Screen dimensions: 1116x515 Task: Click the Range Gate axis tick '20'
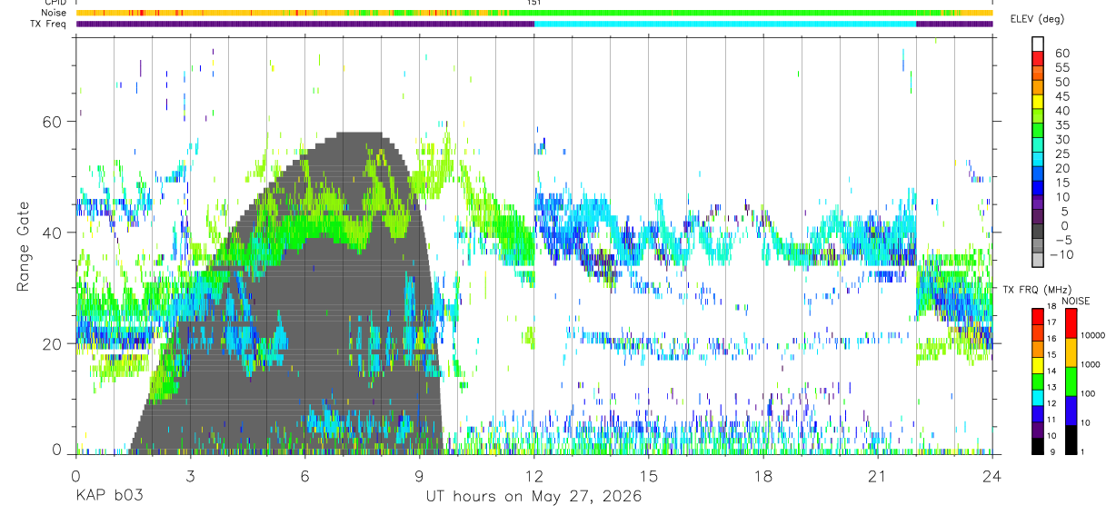pyautogui.click(x=53, y=344)
